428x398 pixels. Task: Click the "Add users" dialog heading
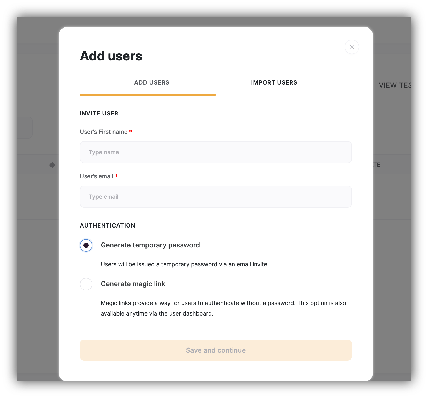click(x=111, y=56)
